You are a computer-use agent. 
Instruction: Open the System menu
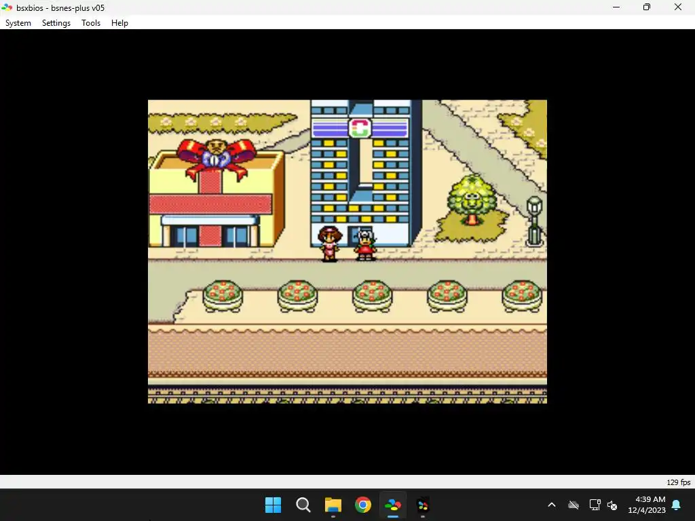pos(18,23)
